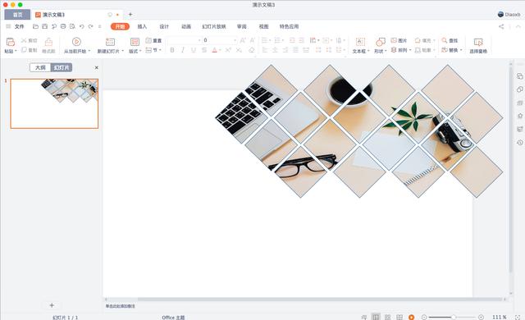Click the increase font size icon
525x320 pixels.
pyautogui.click(x=243, y=40)
